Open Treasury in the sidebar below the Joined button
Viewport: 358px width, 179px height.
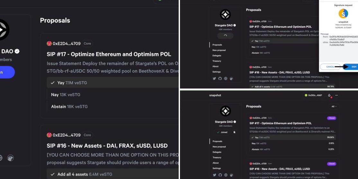tap(217, 158)
